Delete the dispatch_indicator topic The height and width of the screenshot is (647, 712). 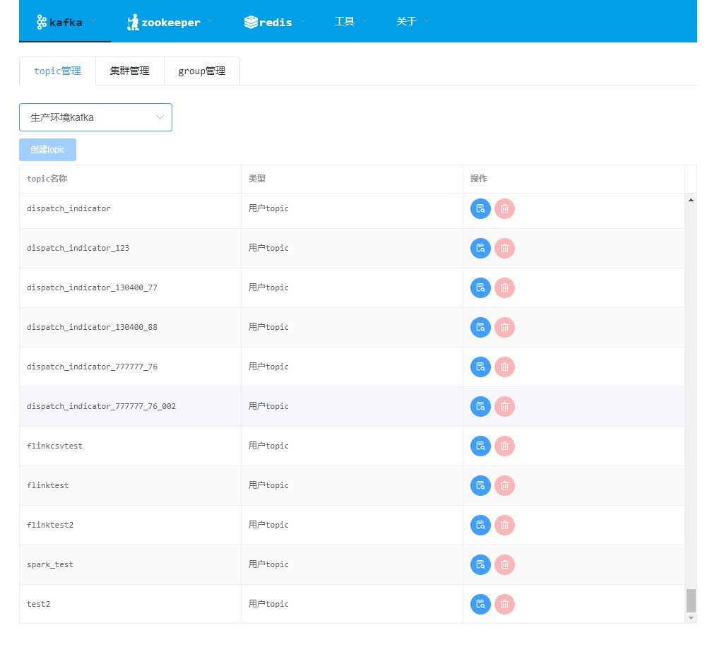(504, 209)
